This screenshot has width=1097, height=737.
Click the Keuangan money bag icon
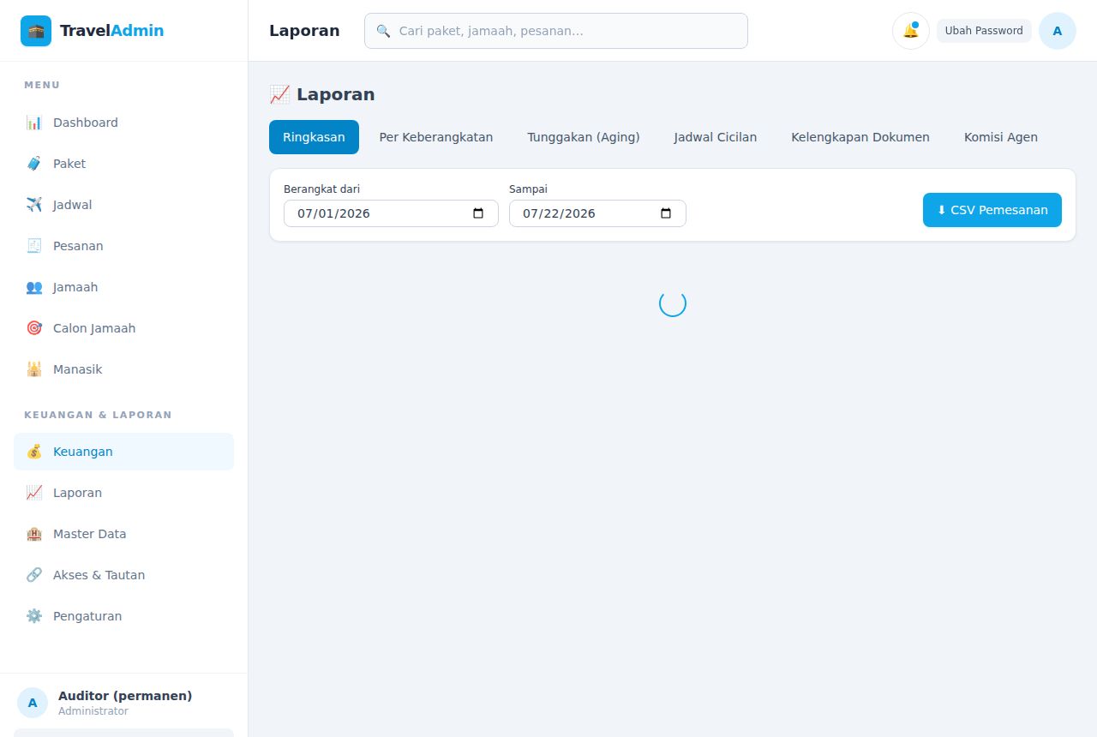34,452
